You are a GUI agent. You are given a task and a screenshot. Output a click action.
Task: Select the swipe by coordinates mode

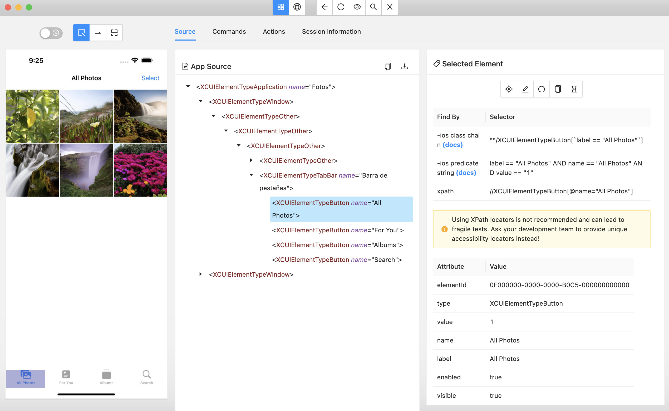point(97,33)
